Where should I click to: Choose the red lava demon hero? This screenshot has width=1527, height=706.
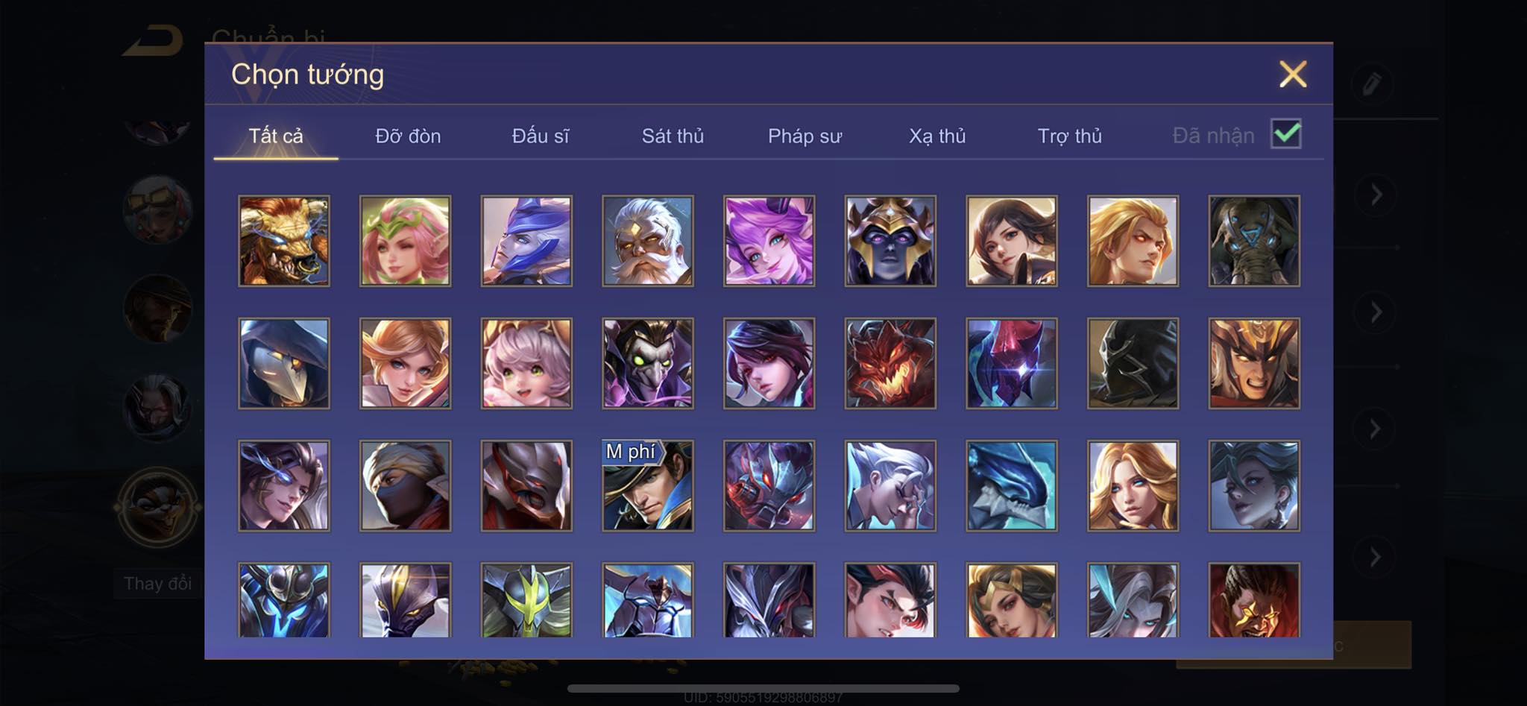pyautogui.click(x=890, y=363)
